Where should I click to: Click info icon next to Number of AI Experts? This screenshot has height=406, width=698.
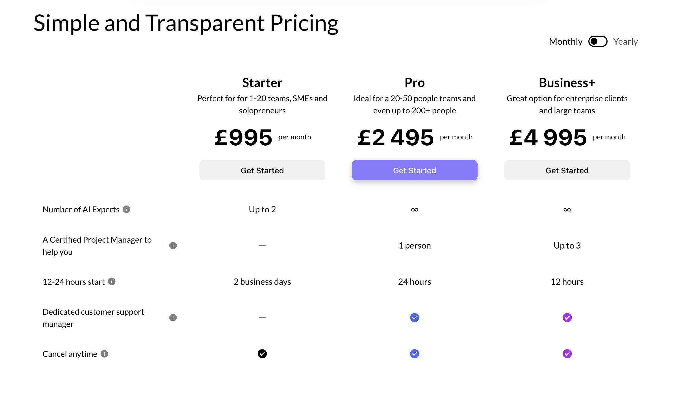126,209
